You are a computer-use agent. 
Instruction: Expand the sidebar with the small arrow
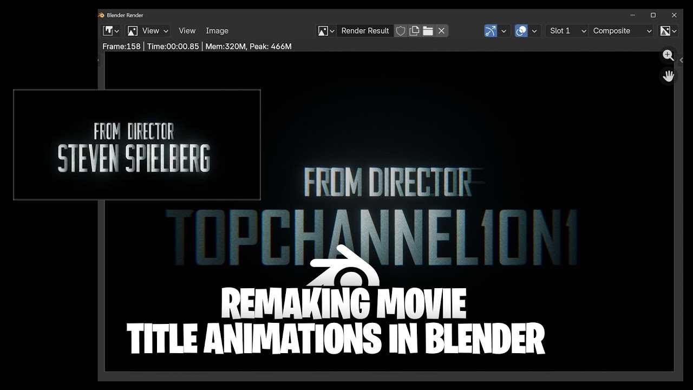pos(681,60)
